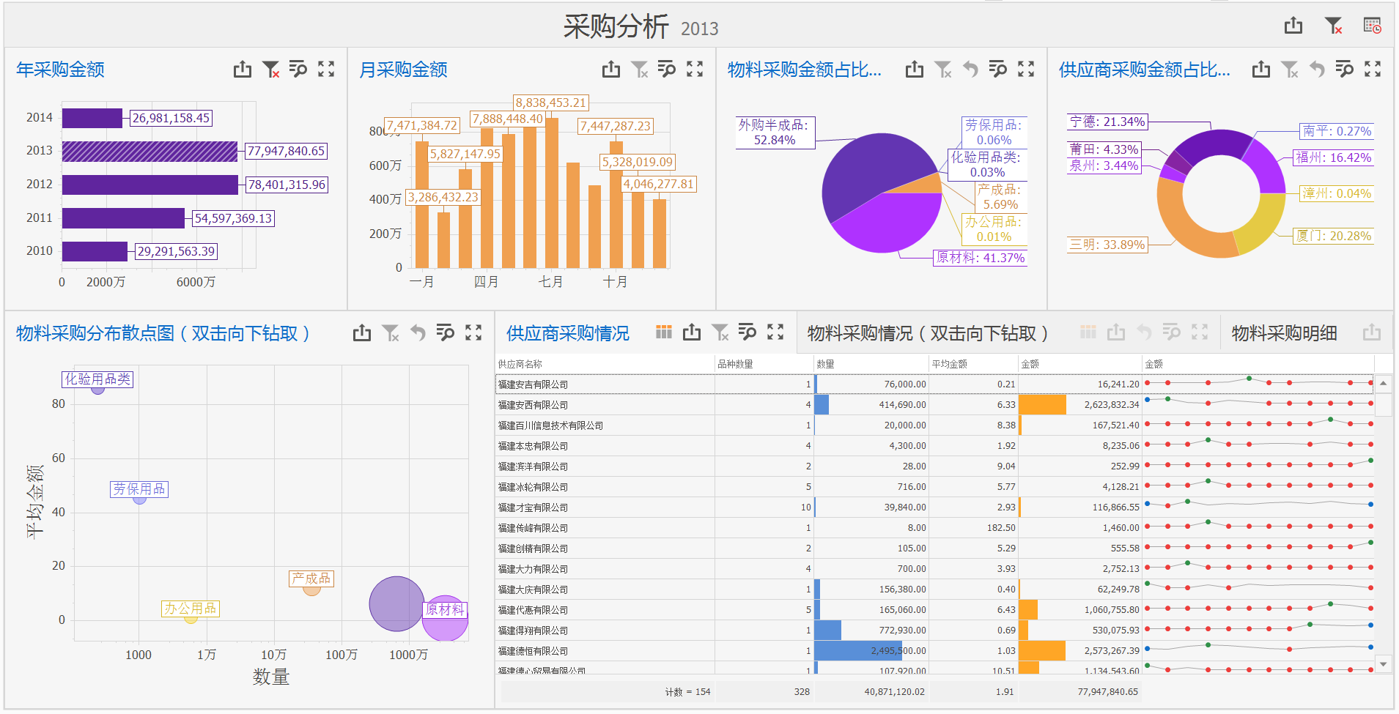The image size is (1399, 714).
Task: Inspect data for 物料采购分布散点图
Action: point(446,333)
